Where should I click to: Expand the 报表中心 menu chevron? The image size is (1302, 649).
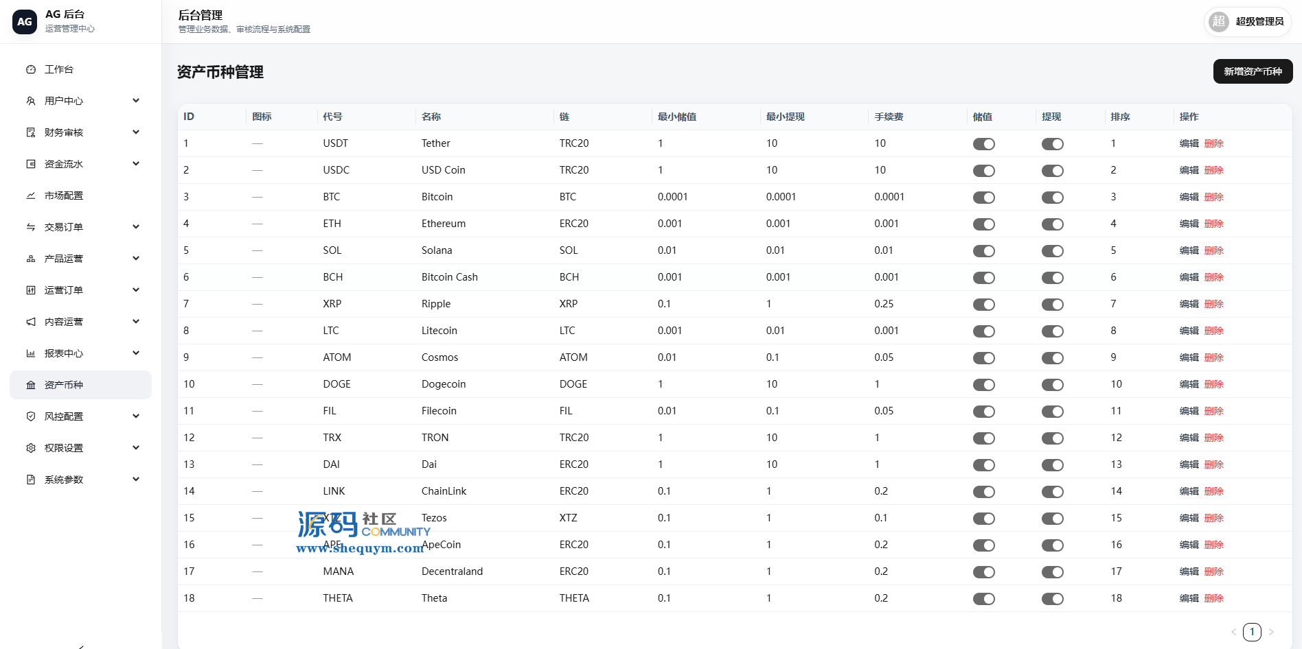pyautogui.click(x=136, y=353)
